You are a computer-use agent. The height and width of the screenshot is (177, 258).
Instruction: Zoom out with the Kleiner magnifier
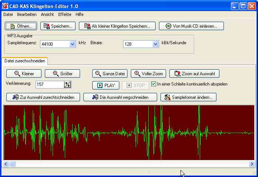(17, 74)
